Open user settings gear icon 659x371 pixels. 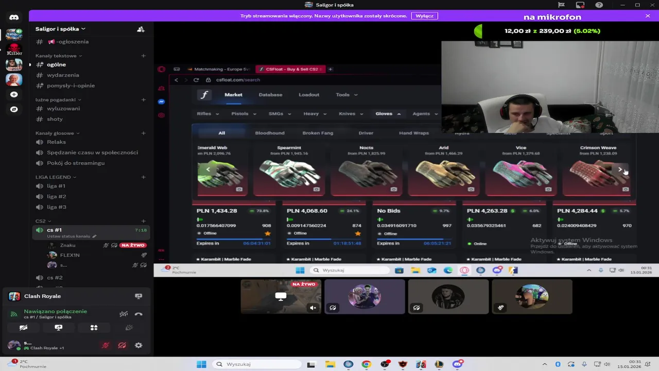coord(138,346)
